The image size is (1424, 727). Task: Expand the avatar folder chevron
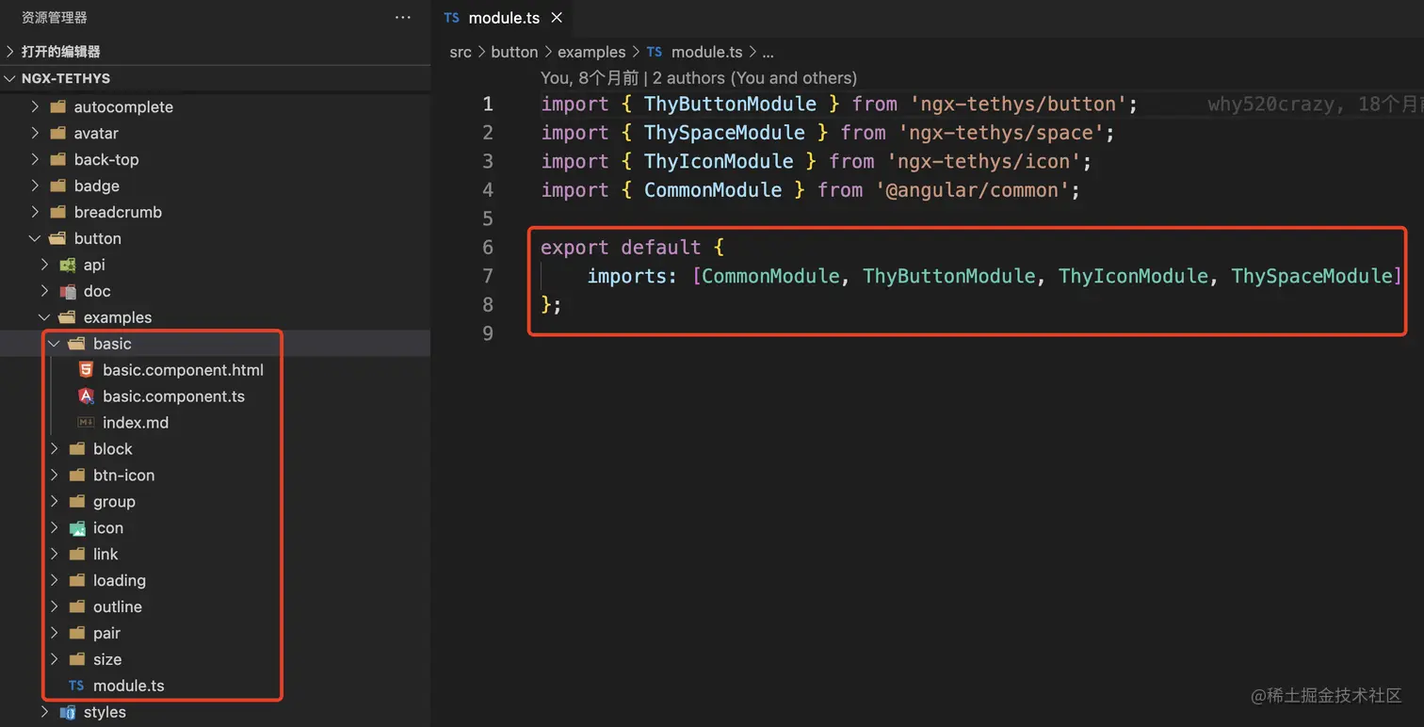35,133
